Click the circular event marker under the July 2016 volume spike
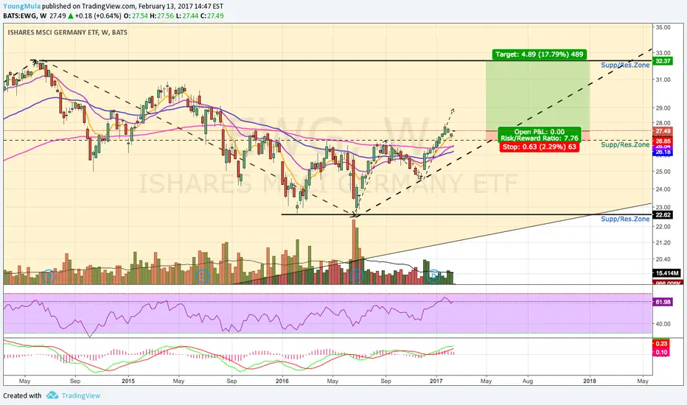687x405 pixels. coord(357,276)
